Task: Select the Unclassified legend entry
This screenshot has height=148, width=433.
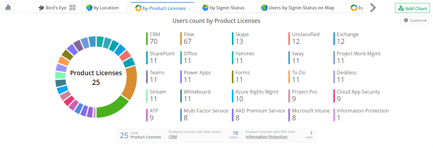Action: click(304, 39)
